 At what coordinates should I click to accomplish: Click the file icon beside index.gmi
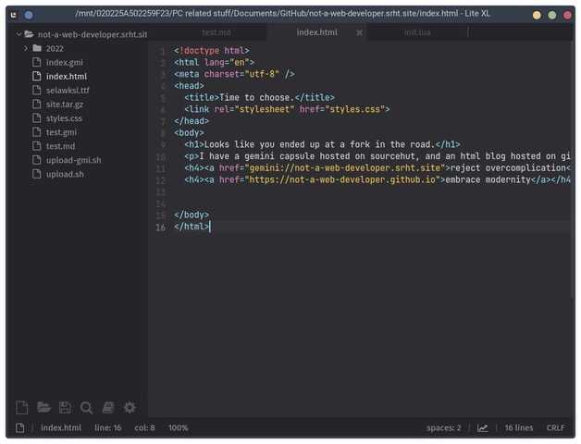36,62
